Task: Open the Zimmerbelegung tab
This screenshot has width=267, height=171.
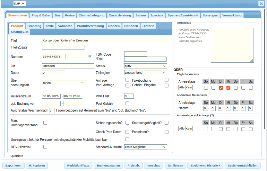Action: (x=92, y=15)
